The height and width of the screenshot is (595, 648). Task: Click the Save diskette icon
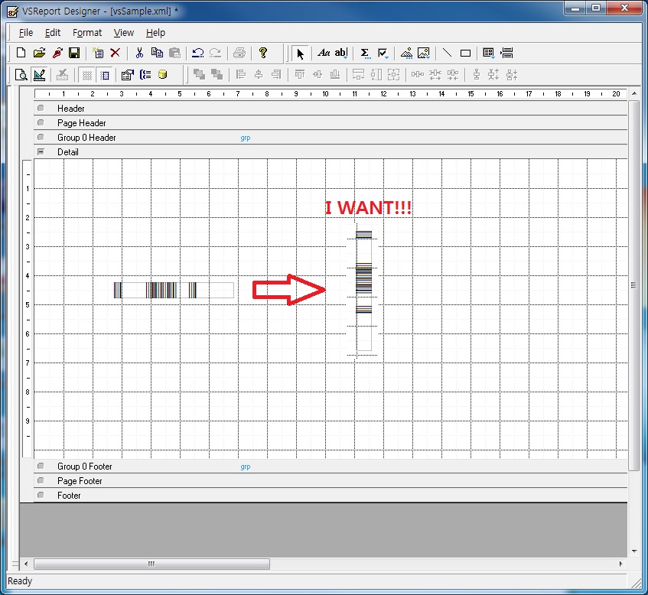click(74, 53)
